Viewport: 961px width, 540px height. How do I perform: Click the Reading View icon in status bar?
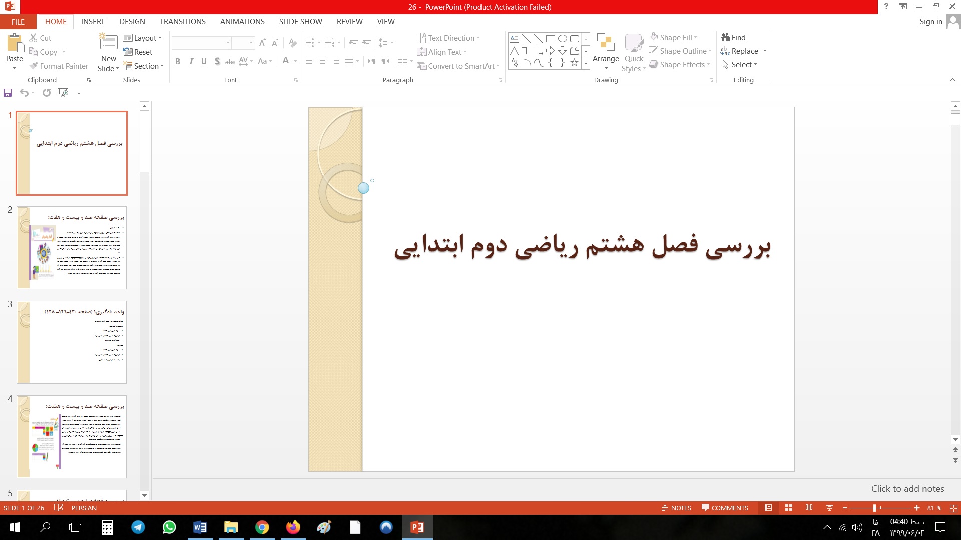pos(809,508)
